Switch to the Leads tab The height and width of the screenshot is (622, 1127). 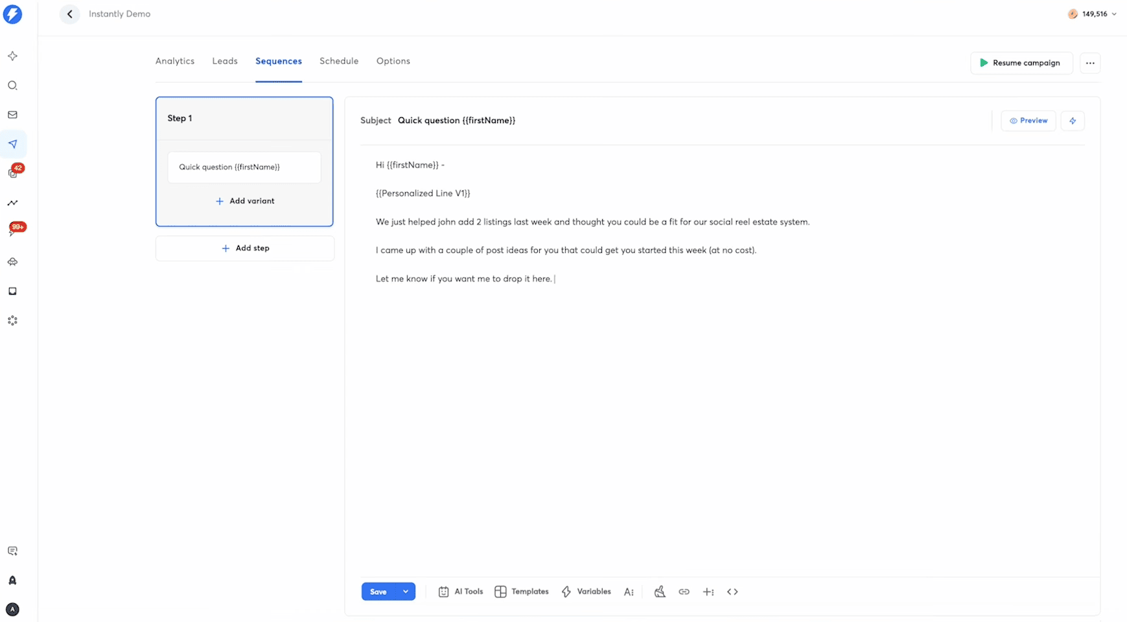coord(224,60)
